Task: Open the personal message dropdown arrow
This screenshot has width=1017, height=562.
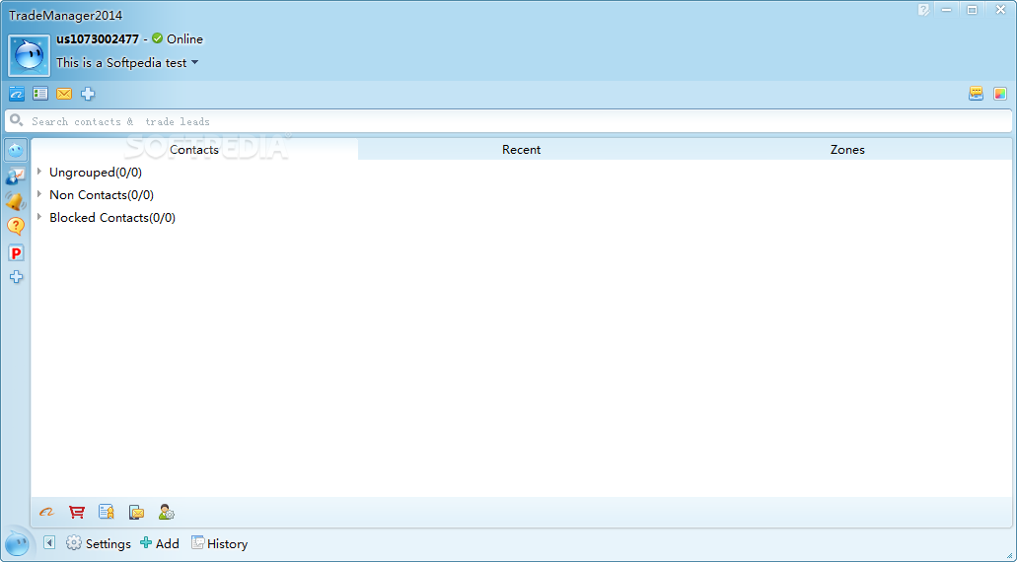Action: click(194, 63)
